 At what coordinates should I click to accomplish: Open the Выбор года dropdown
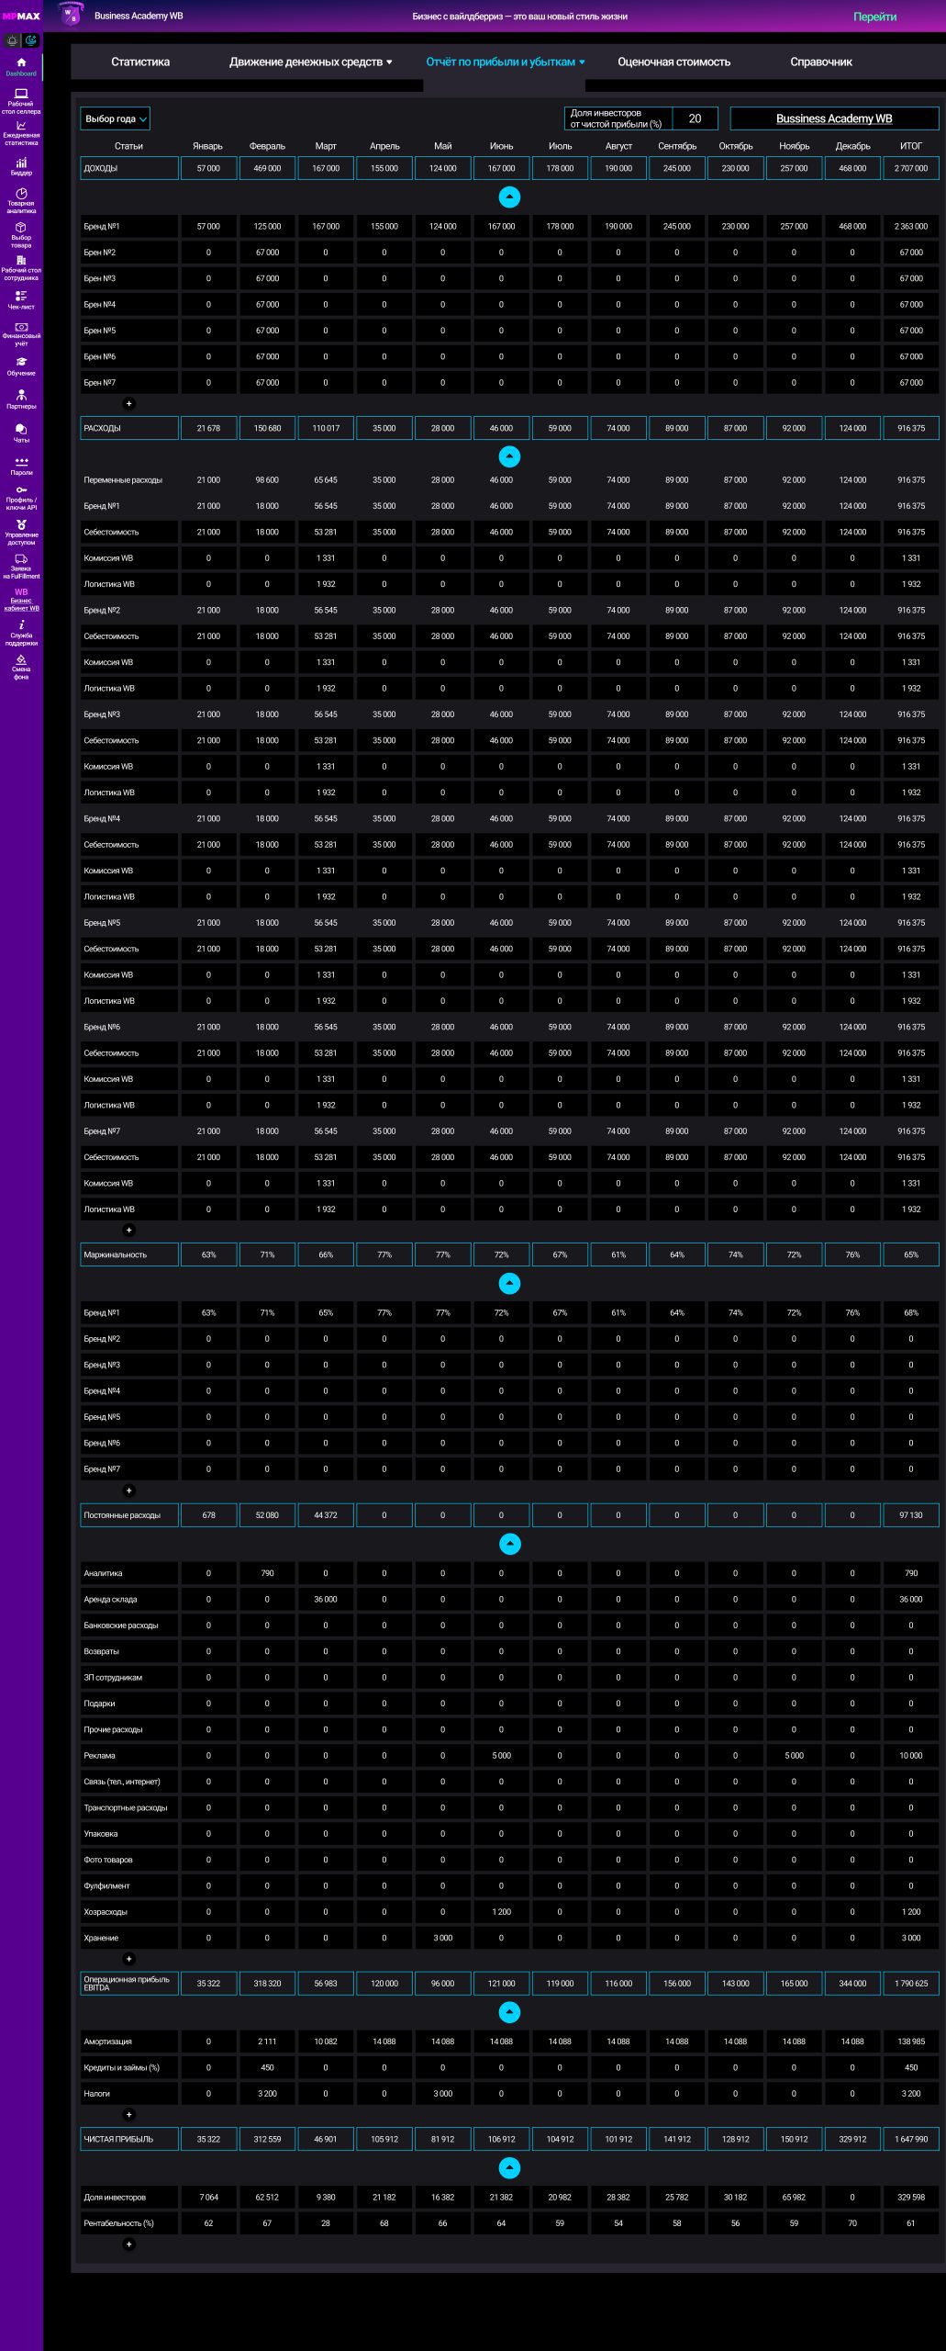tap(115, 118)
